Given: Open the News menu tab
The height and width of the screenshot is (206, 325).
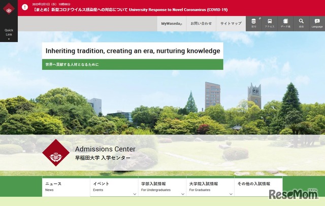Looking at the screenshot, I should (66, 187).
